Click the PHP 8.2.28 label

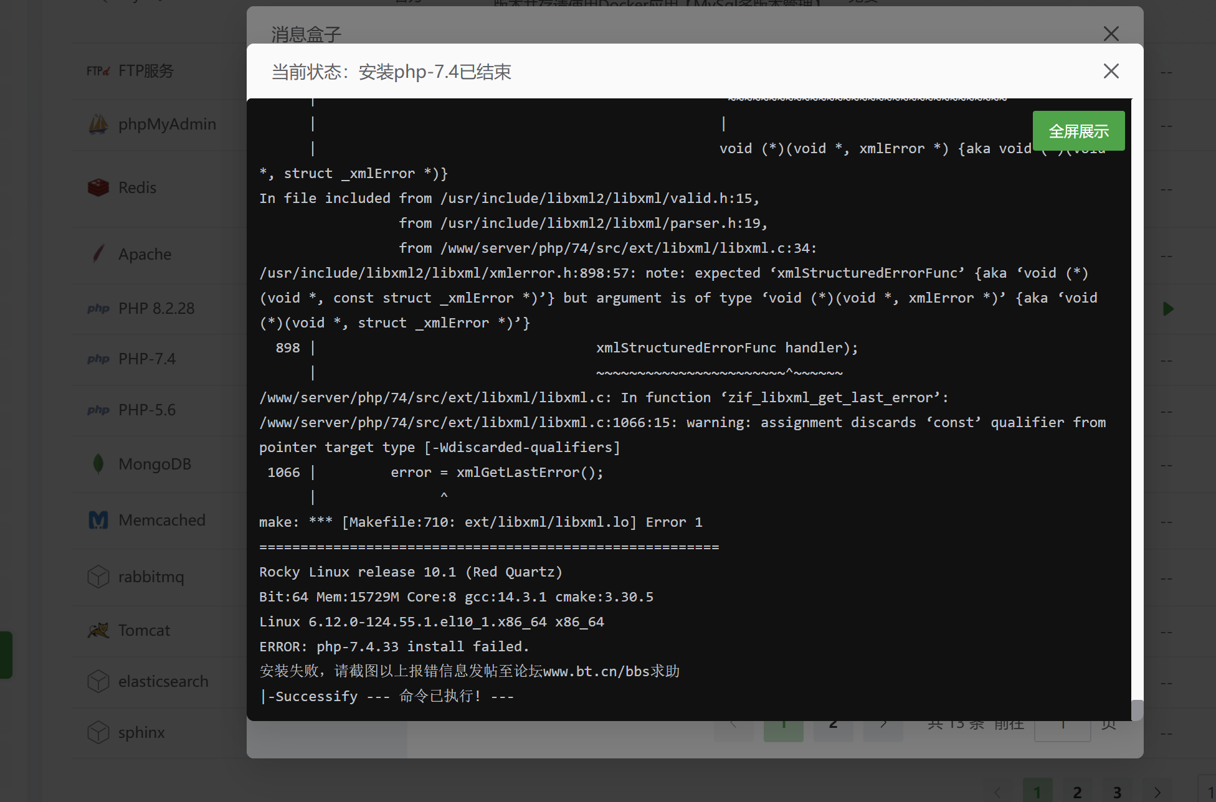coord(156,308)
